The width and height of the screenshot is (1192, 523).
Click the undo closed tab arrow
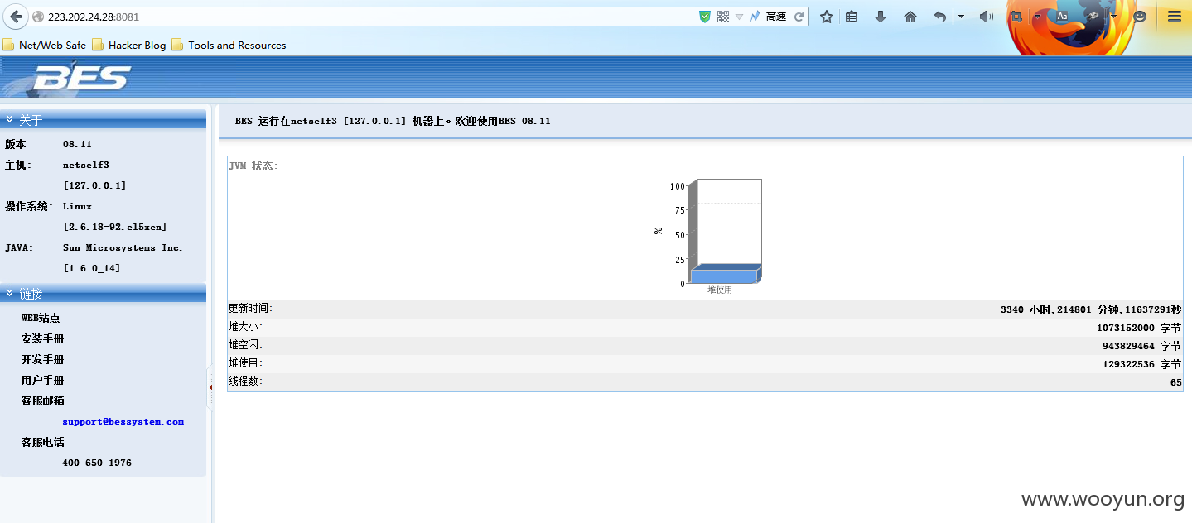[x=940, y=17]
